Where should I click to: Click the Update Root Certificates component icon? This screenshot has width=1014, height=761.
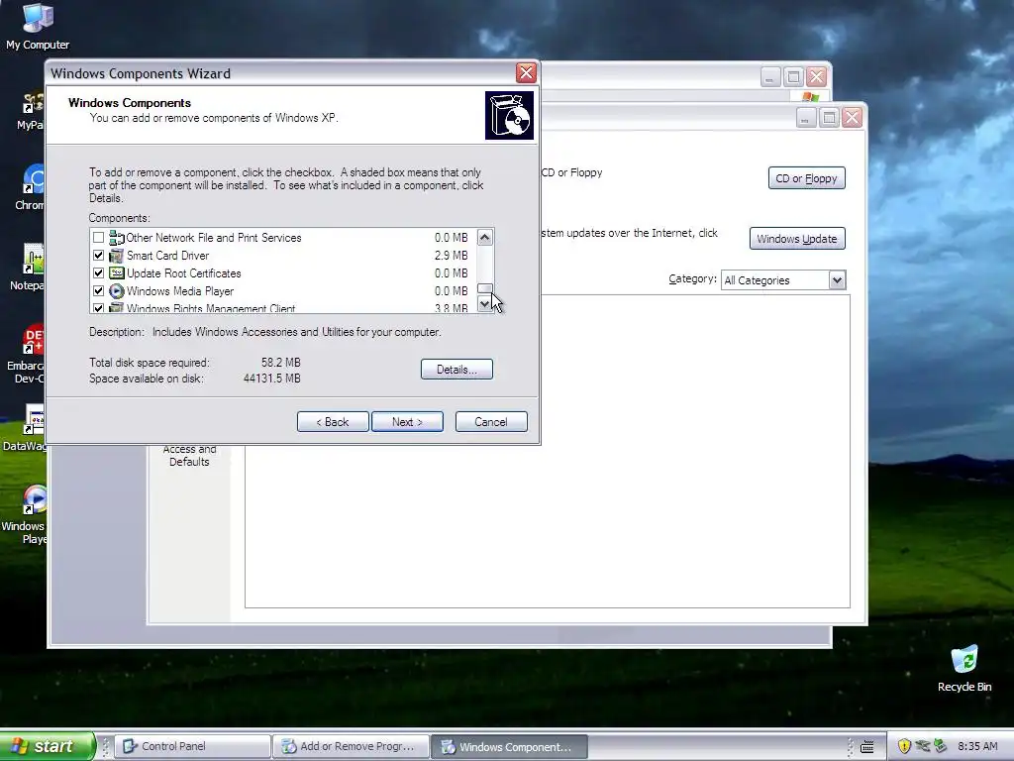point(117,273)
